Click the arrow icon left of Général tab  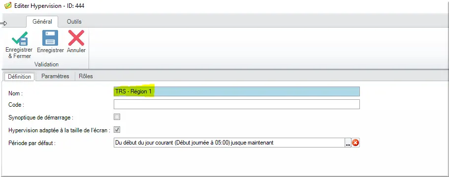(3, 23)
